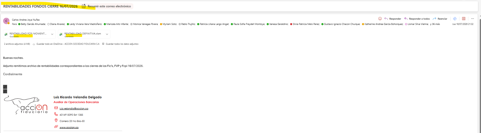Viewport: 481px width, 133px height.
Task: Click the smiley reaction icon
Action: (x=380, y=19)
